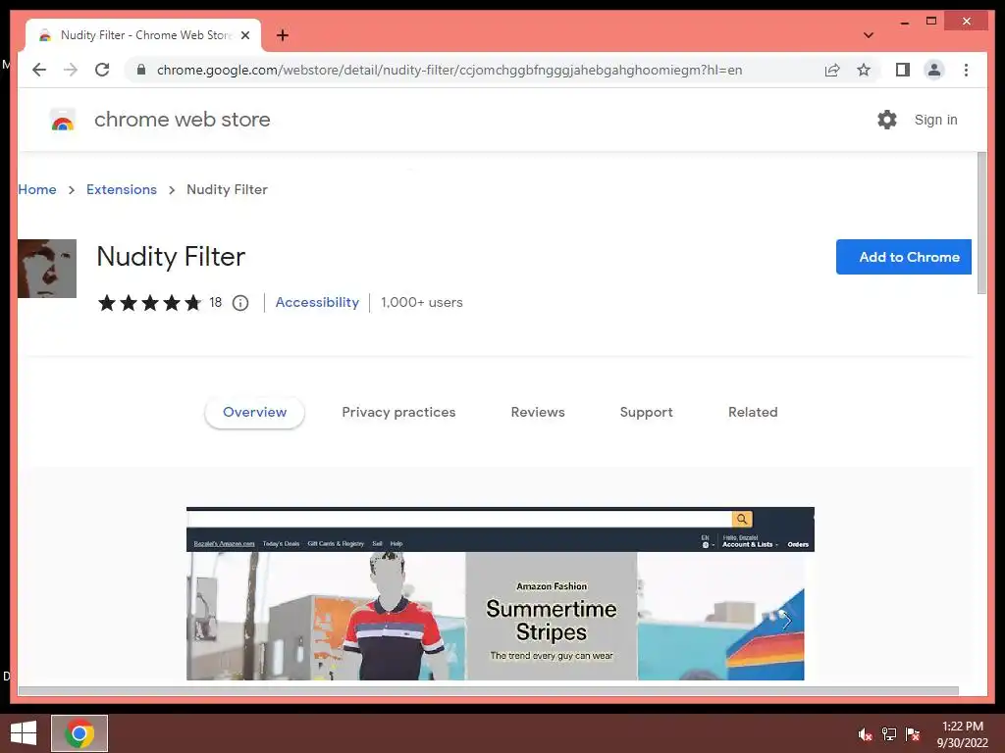1005x753 pixels.
Task: Click the network tray icon
Action: tap(889, 734)
